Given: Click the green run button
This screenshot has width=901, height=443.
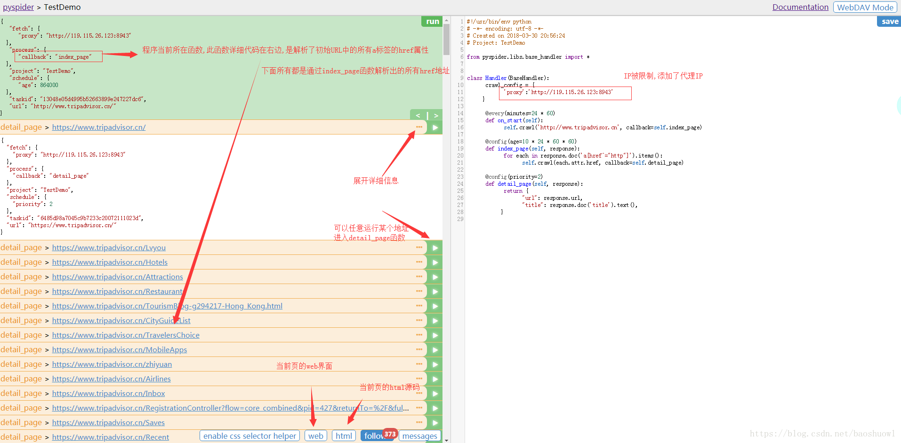Looking at the screenshot, I should click(432, 21).
